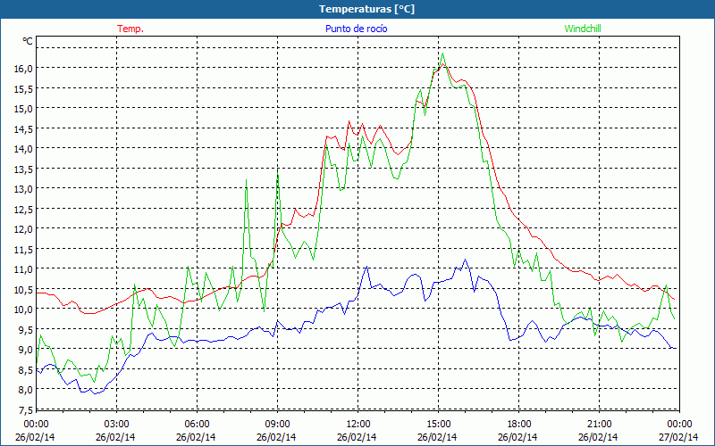Click the 12,0 y-axis value

click(24, 228)
